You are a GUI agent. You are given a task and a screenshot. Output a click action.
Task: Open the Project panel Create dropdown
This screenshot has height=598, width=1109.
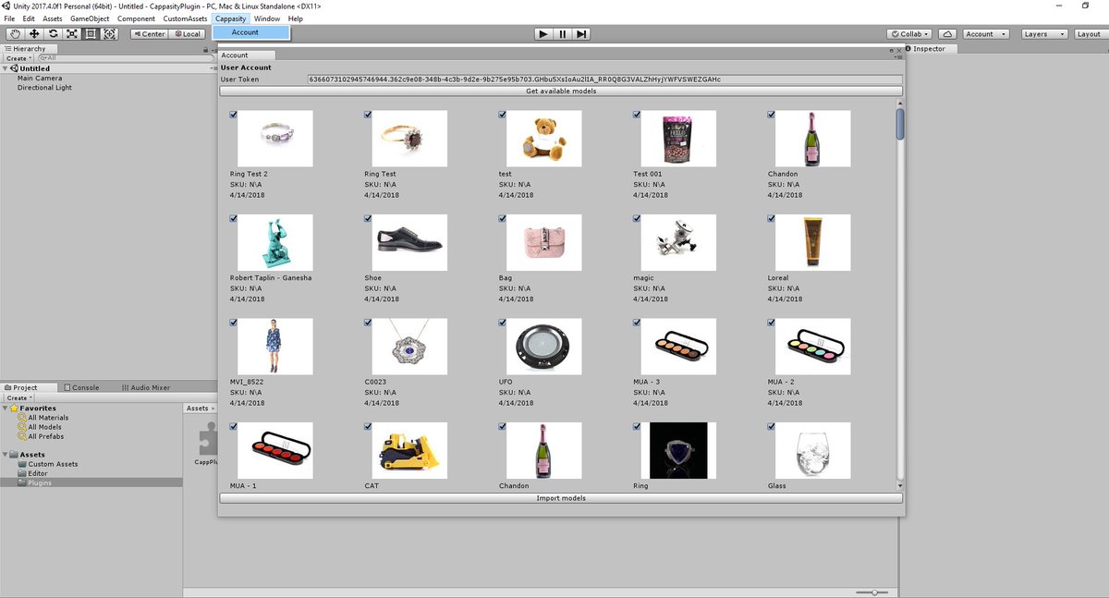18,397
